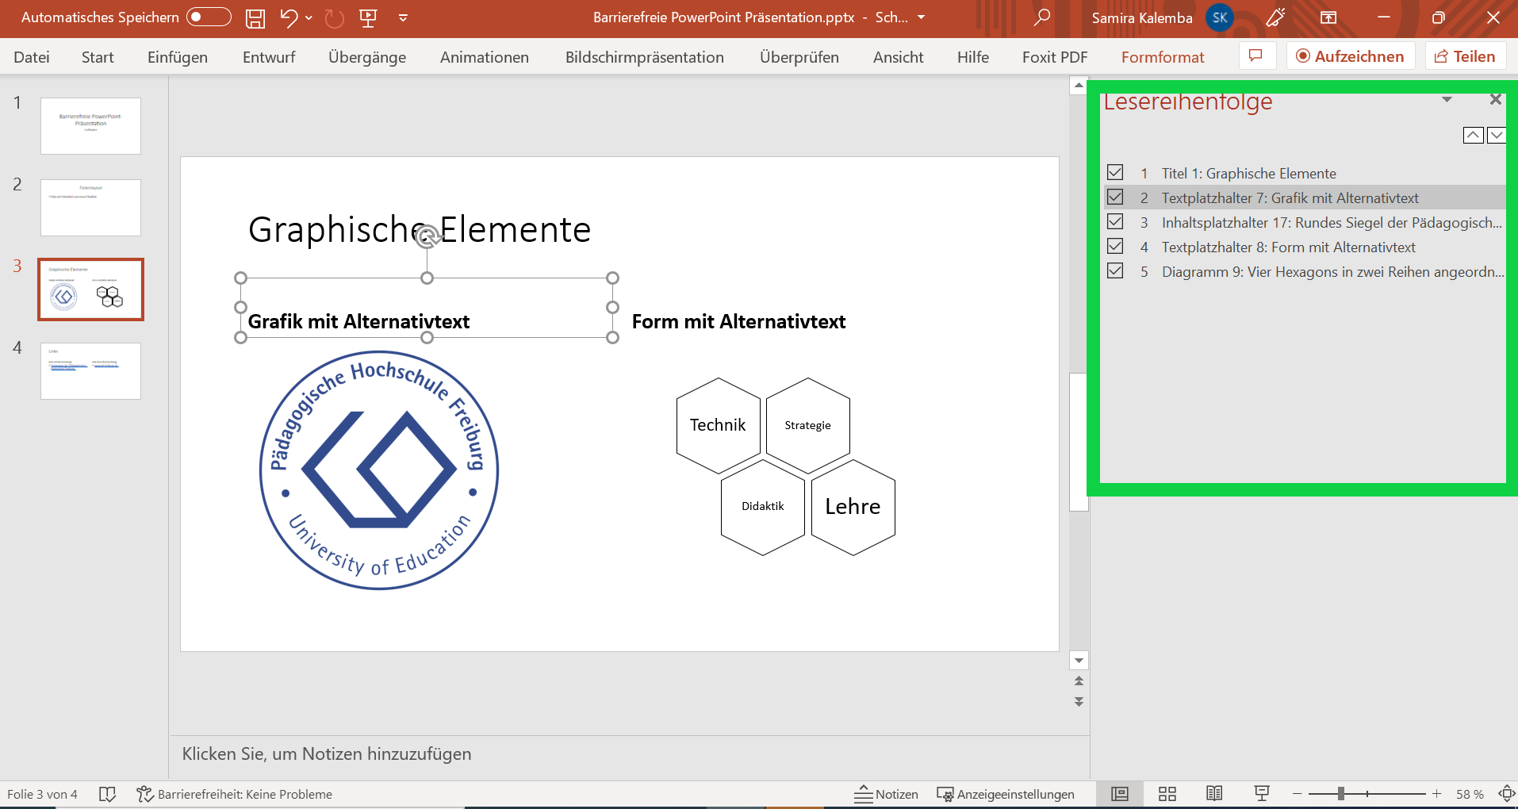Click the Aufzeichnen button

coord(1351,56)
